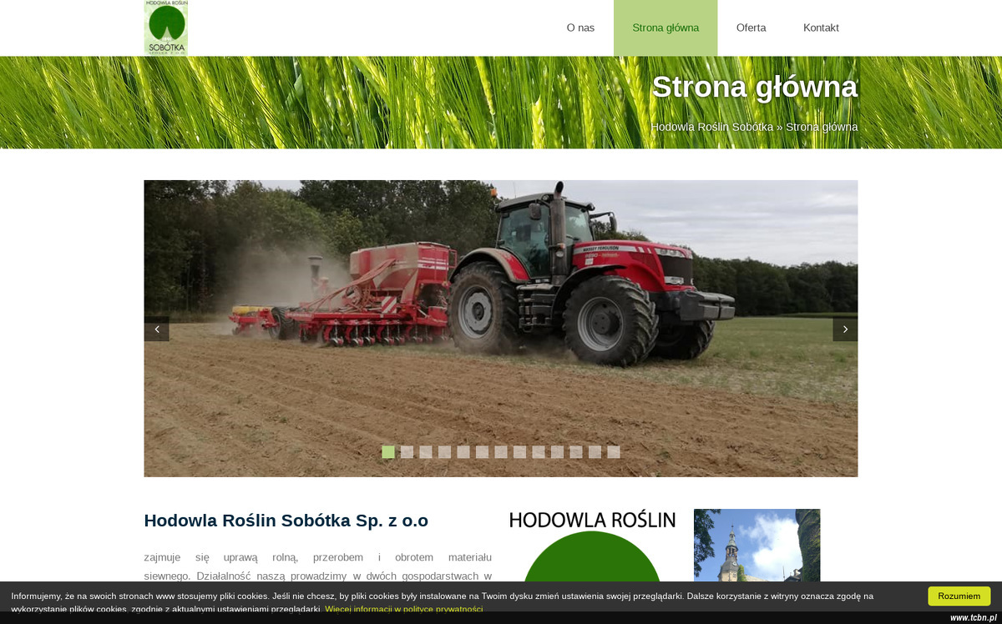Select the Strona główna navigation tab
This screenshot has width=1002, height=624.
click(x=665, y=28)
